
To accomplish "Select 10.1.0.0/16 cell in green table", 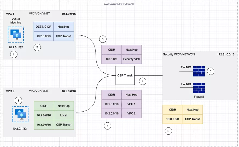I will coord(44,125).
